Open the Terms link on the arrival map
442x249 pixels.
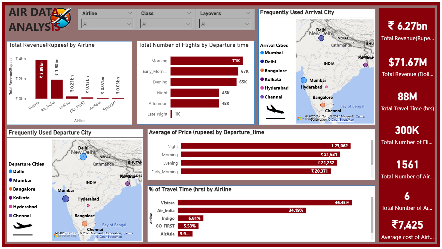point(360,116)
